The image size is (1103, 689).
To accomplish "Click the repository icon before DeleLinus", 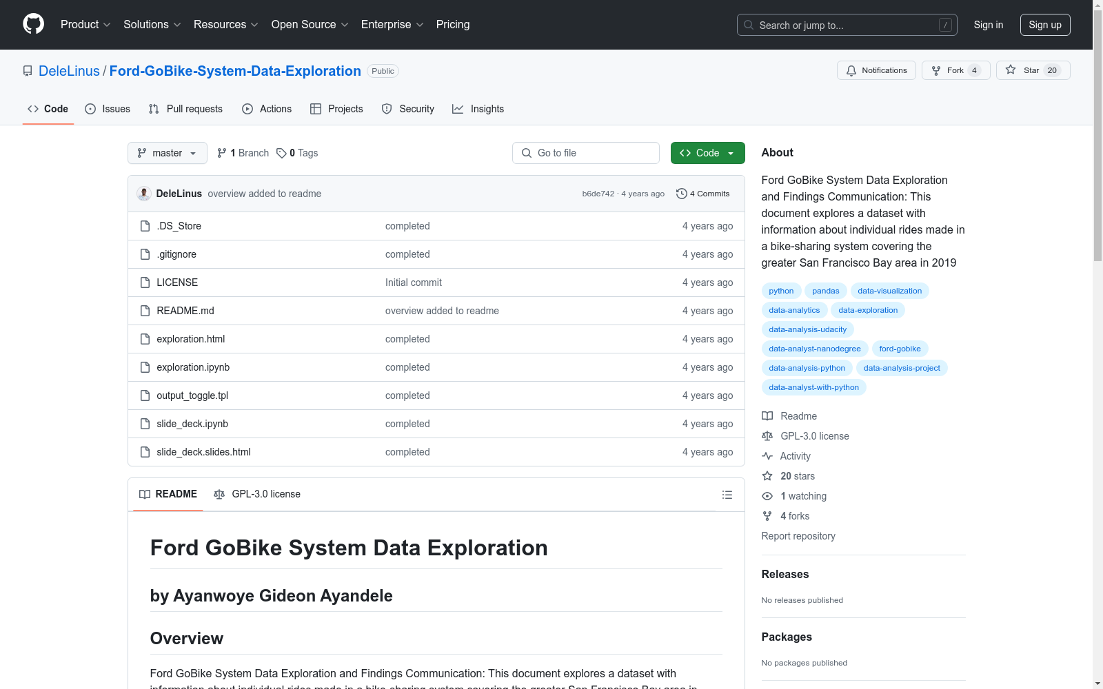I will [28, 71].
